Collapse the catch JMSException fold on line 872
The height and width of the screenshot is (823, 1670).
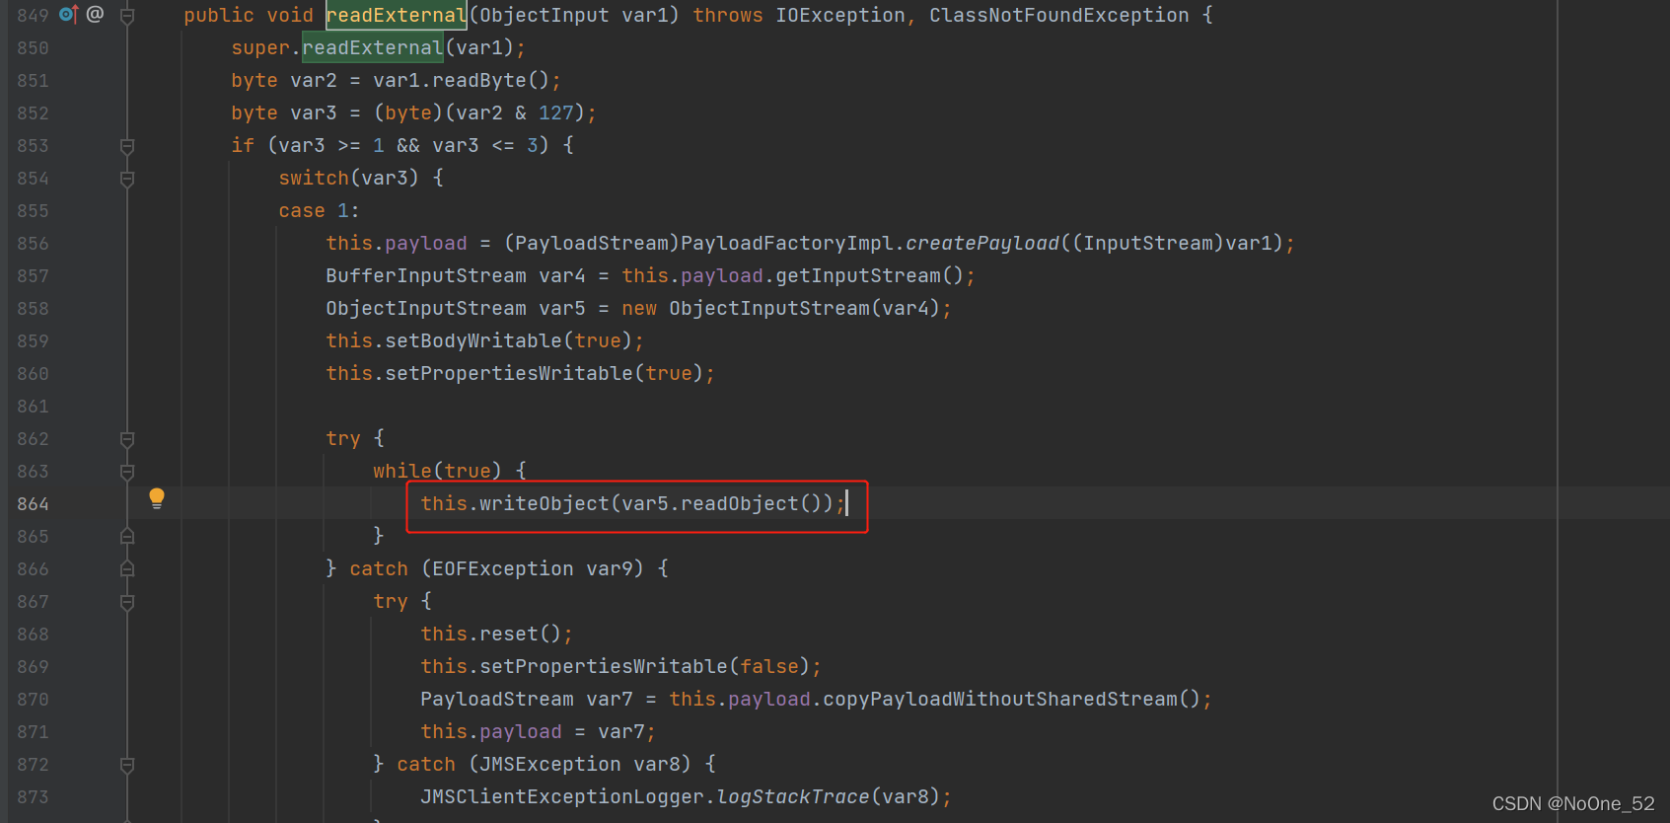point(127,765)
